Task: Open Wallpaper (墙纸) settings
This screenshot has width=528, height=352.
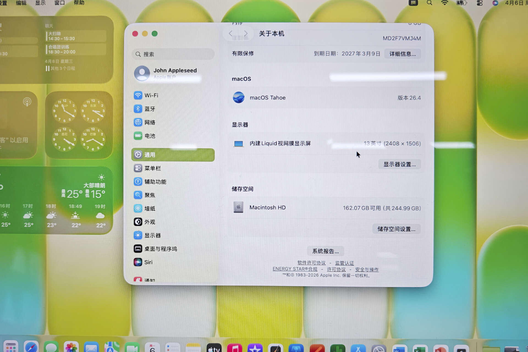Action: click(x=150, y=209)
